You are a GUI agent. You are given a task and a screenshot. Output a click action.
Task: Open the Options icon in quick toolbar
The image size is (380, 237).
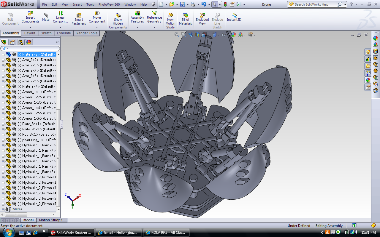(x=239, y=4)
